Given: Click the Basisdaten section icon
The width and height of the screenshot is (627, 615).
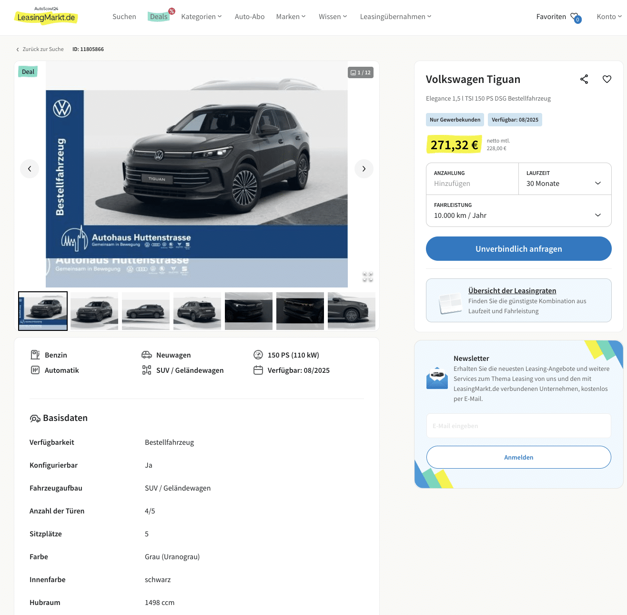Looking at the screenshot, I should tap(35, 418).
